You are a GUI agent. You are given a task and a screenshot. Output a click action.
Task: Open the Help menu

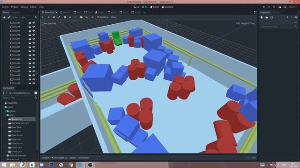coord(41,7)
